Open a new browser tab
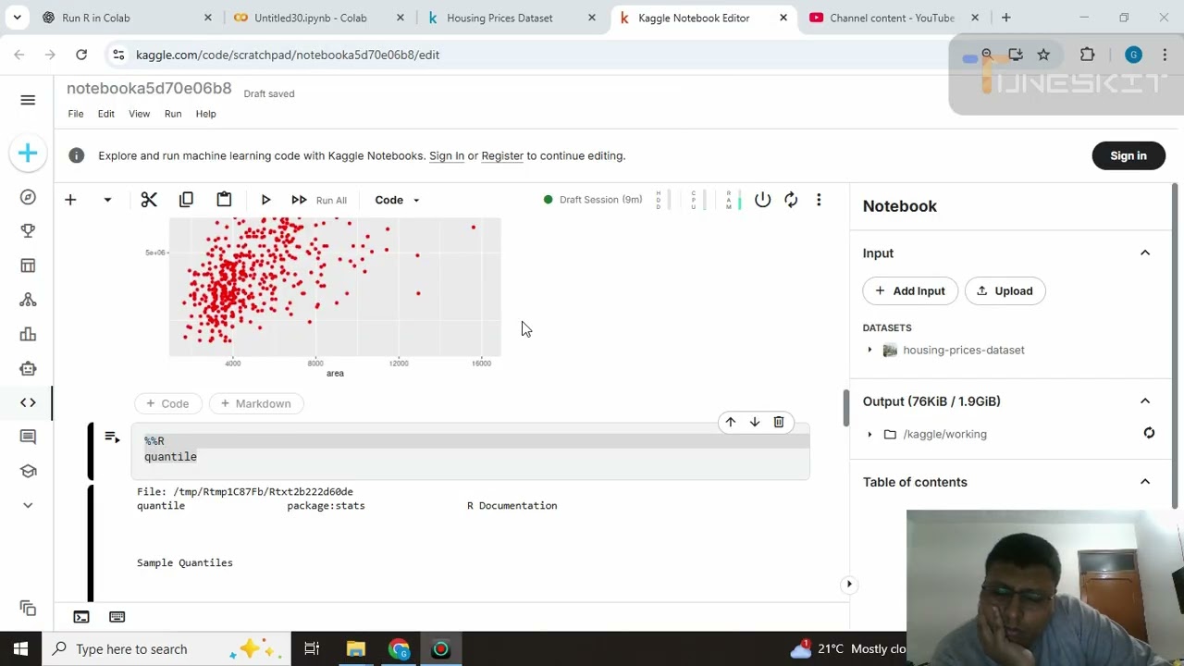This screenshot has width=1184, height=666. pos(1005,18)
